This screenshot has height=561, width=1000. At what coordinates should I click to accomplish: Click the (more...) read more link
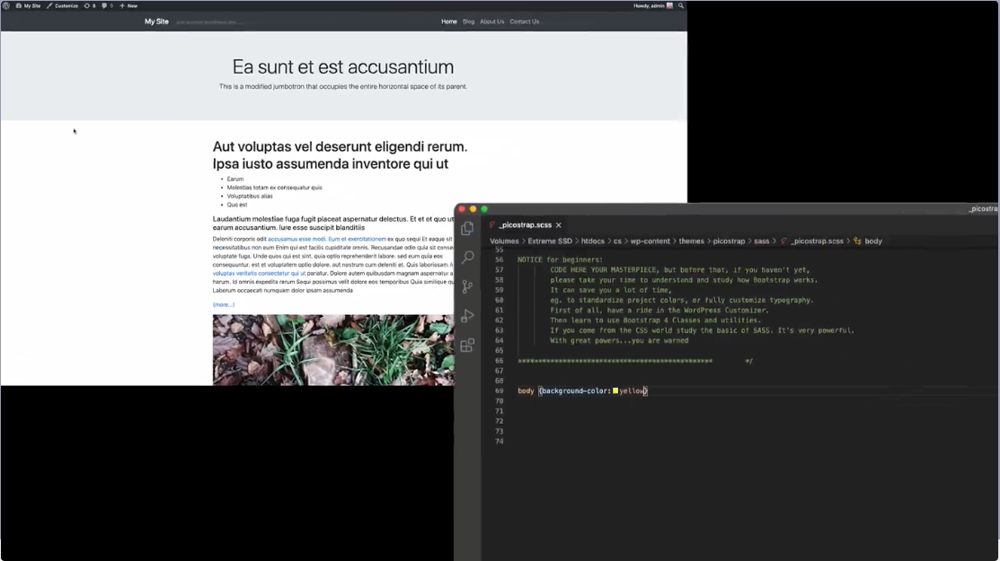click(223, 305)
